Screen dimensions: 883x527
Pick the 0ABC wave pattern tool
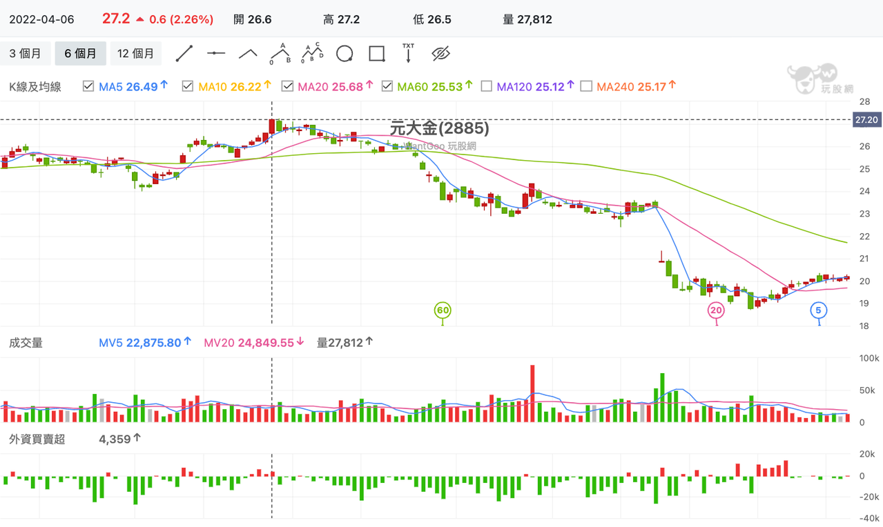click(x=313, y=53)
